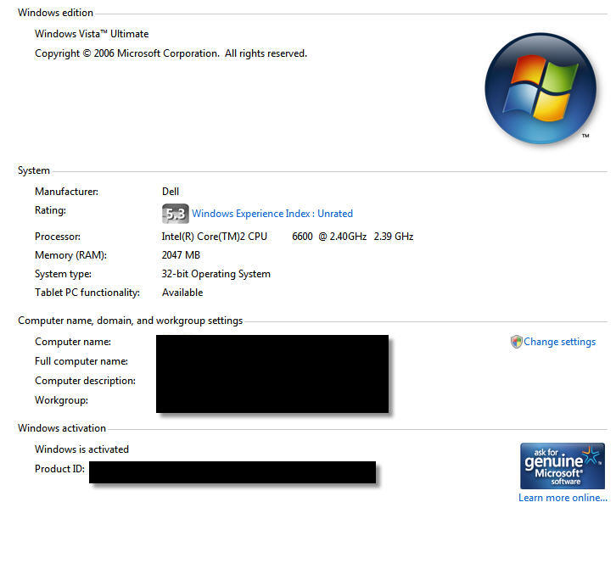Click the Computer name label
The height and width of the screenshot is (569, 616).
(73, 342)
